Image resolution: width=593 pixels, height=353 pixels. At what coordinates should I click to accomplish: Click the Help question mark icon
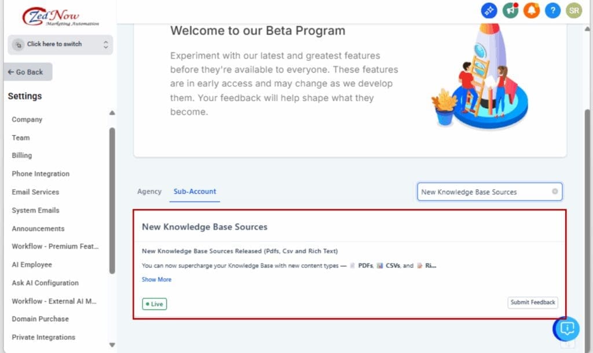552,10
